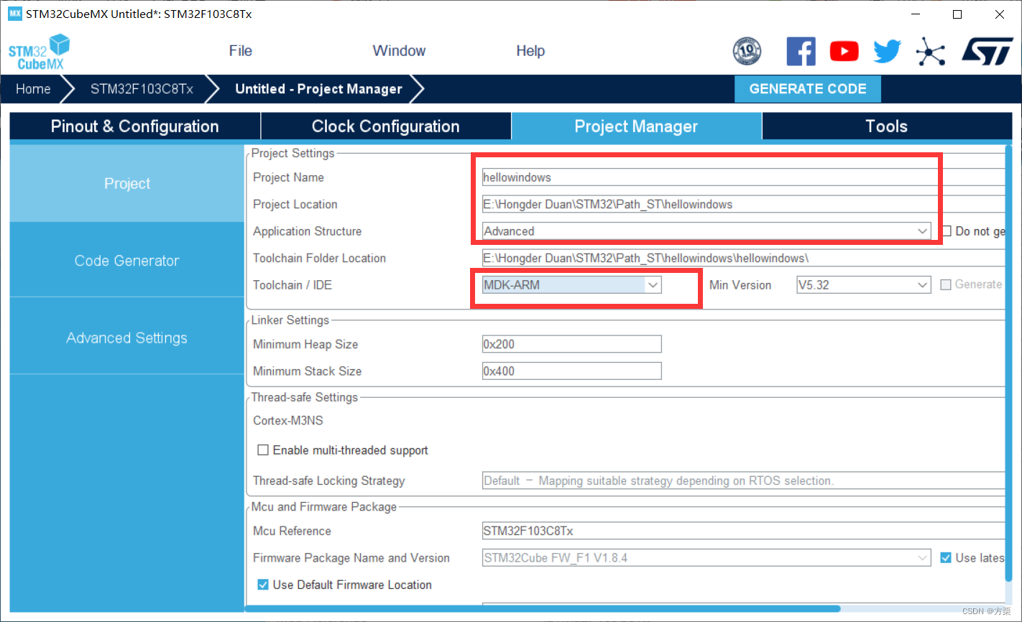Click the Project Name input field
This screenshot has height=622, width=1022.
click(x=708, y=177)
